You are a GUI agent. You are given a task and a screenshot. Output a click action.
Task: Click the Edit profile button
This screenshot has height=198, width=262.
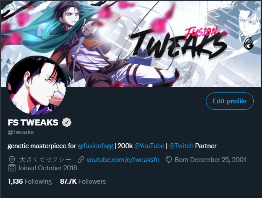(x=230, y=101)
